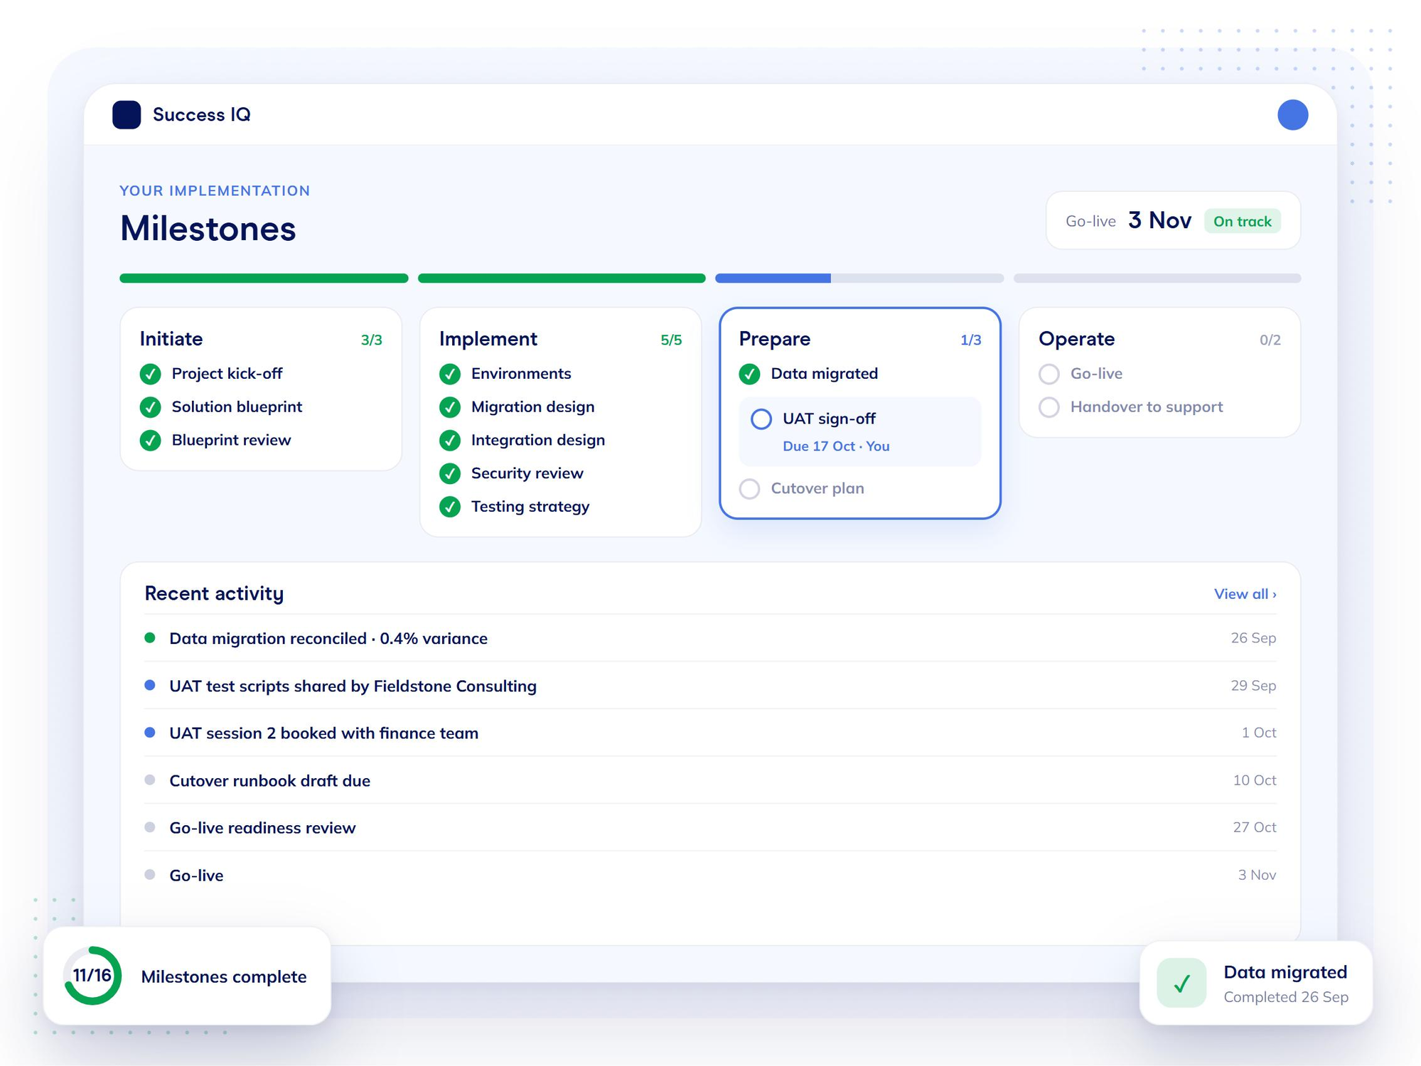The image size is (1421, 1066).
Task: Mark UAT sign-off as complete
Action: (x=761, y=419)
